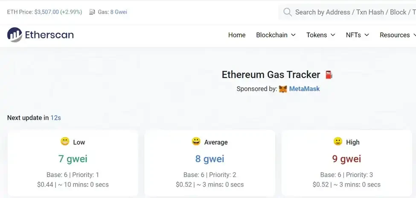416x198 pixels.
Task: Click the search magnifier icon
Action: pos(288,12)
